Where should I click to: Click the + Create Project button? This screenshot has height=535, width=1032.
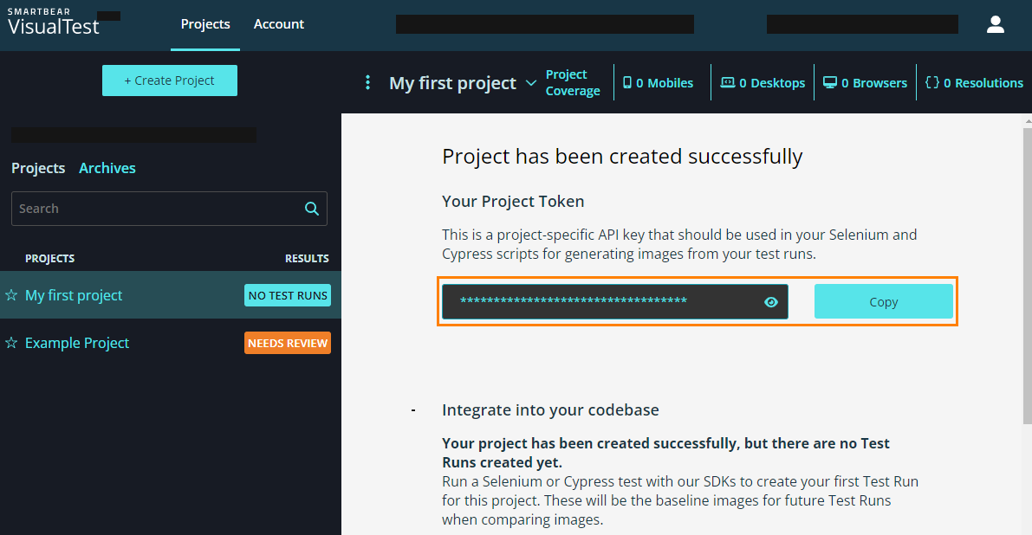pos(170,81)
